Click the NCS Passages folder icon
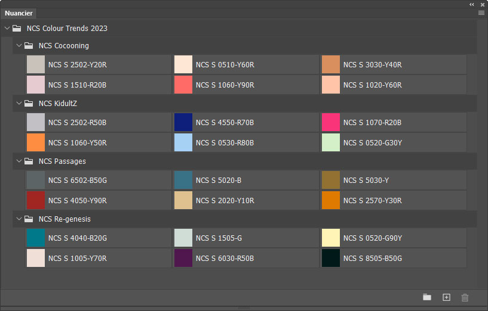Screen dimensions: 488x311 pos(29,161)
